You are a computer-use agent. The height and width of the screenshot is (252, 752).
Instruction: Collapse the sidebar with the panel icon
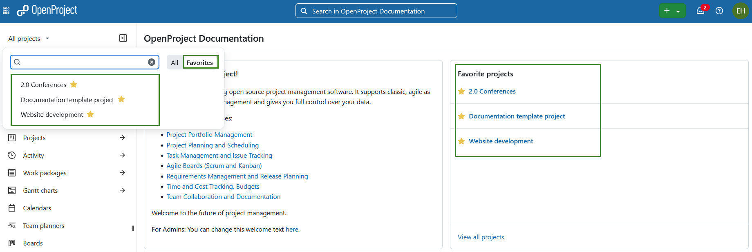click(123, 38)
